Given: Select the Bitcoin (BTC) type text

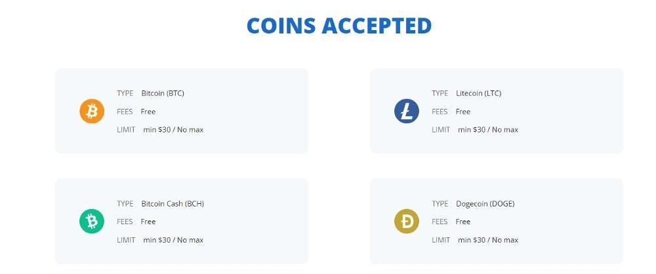Looking at the screenshot, I should pyautogui.click(x=163, y=93).
